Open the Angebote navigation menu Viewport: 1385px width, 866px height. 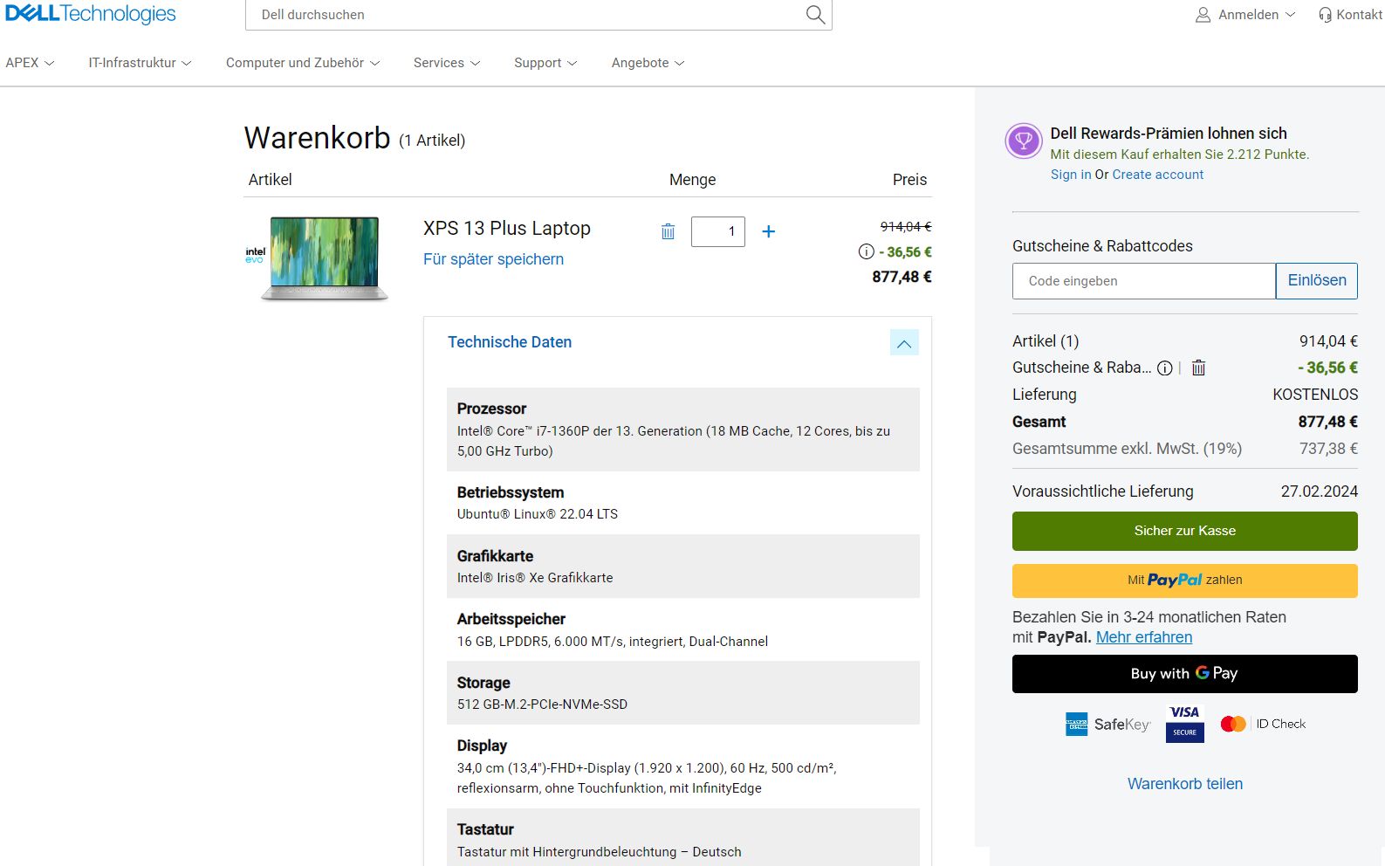pos(648,63)
